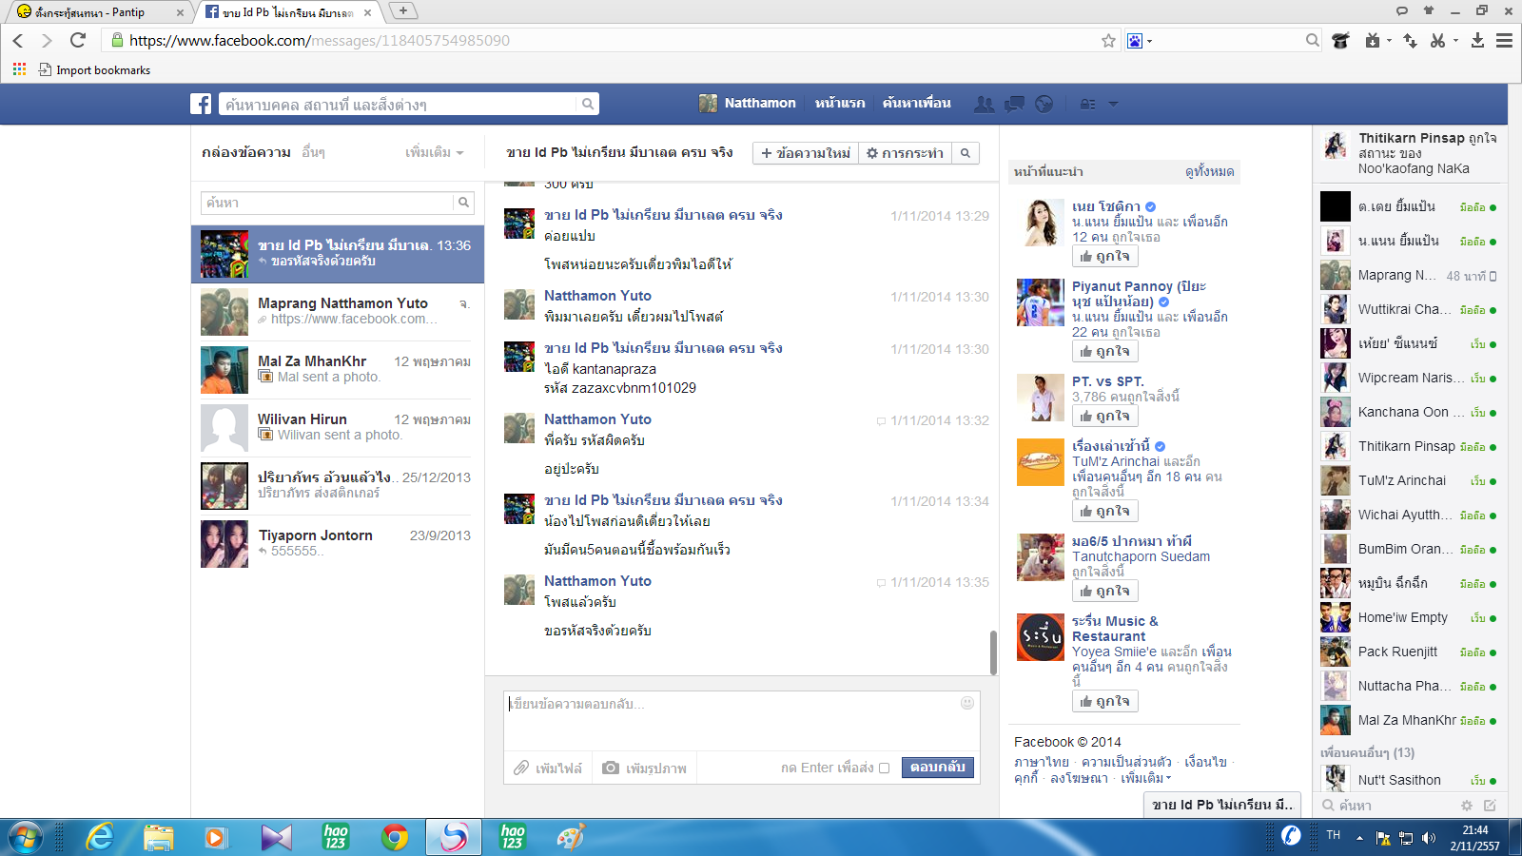1522x856 pixels.
Task: Open Chrome from the taskbar
Action: (x=395, y=837)
